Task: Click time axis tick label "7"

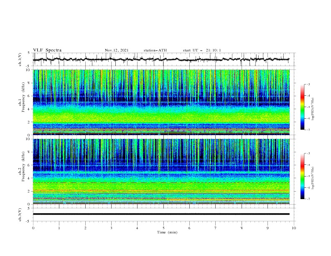Action: pos(216,228)
